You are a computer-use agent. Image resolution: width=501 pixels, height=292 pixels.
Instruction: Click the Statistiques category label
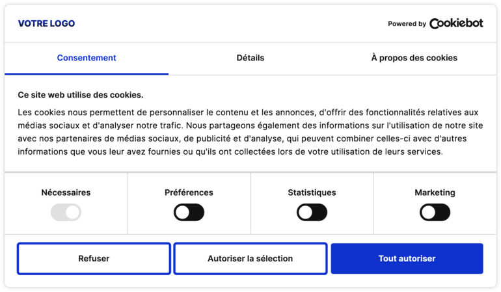coord(312,192)
